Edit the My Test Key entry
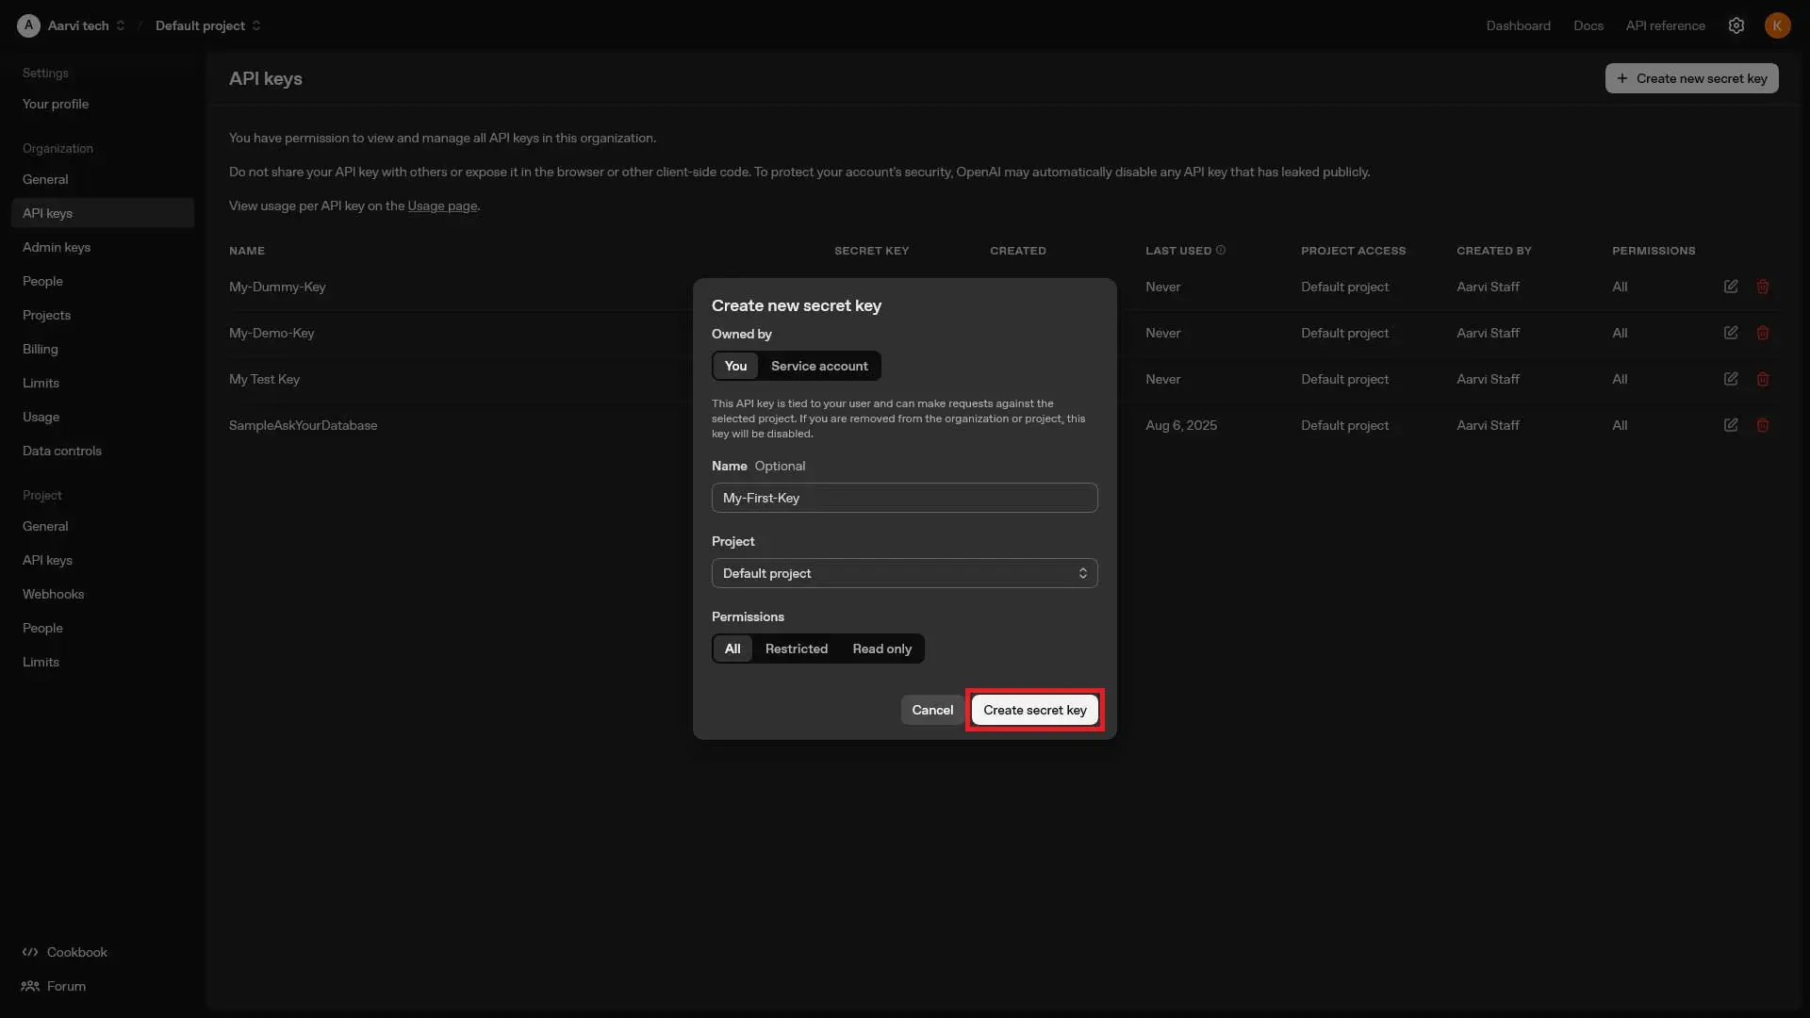 [1731, 379]
